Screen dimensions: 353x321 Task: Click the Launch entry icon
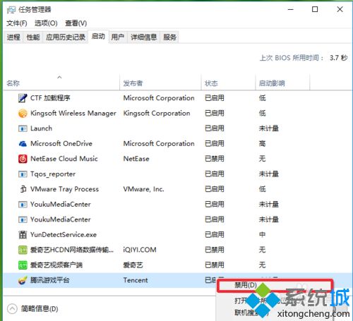(23, 128)
